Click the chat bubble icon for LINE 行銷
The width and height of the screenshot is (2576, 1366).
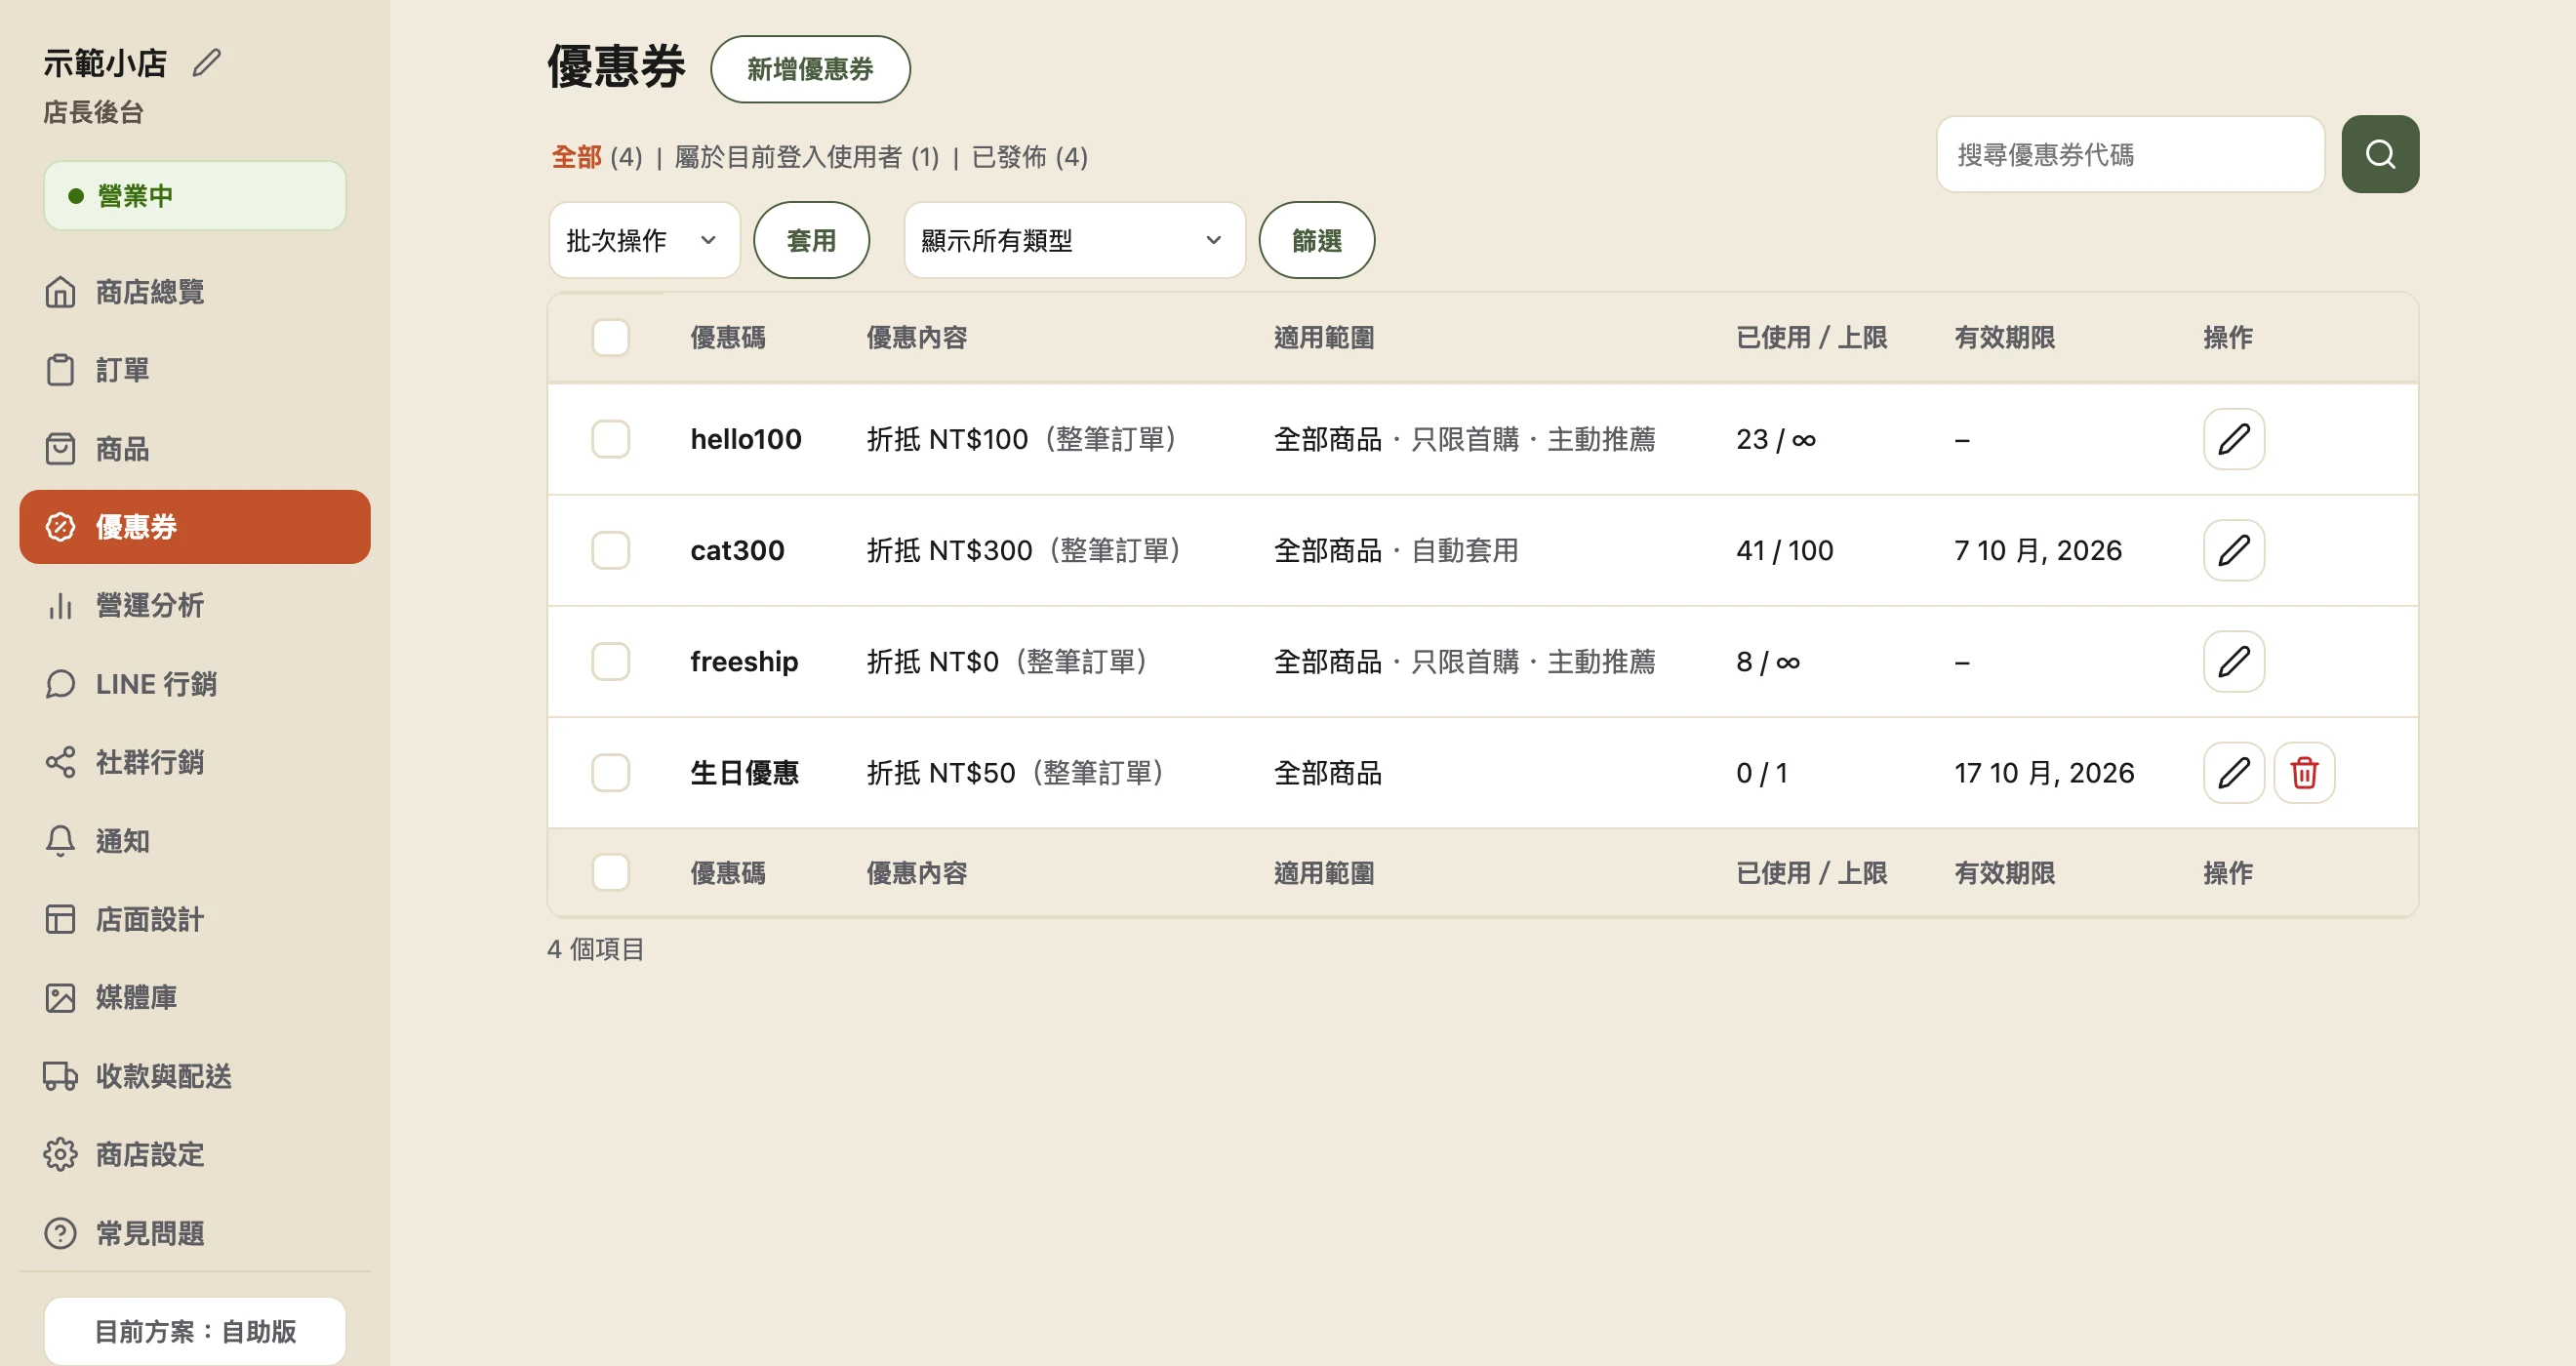pos(60,684)
